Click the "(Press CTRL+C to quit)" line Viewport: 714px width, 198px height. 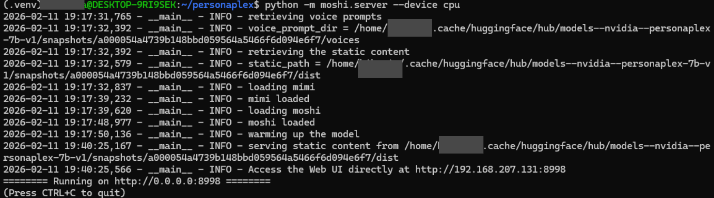coord(64,193)
